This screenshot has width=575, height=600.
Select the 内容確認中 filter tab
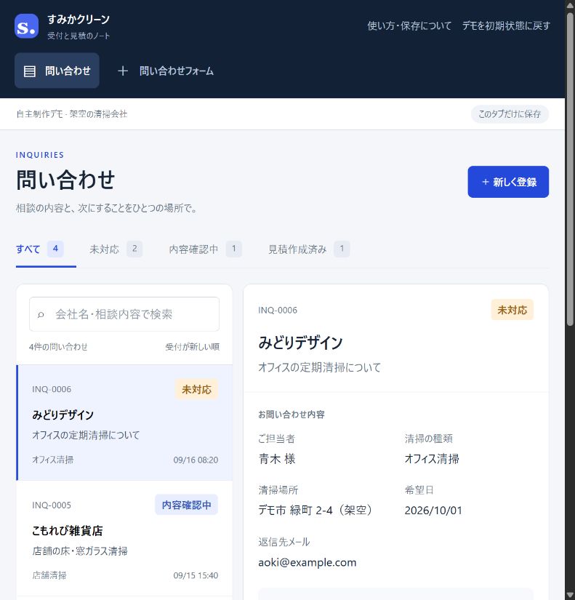click(x=205, y=249)
